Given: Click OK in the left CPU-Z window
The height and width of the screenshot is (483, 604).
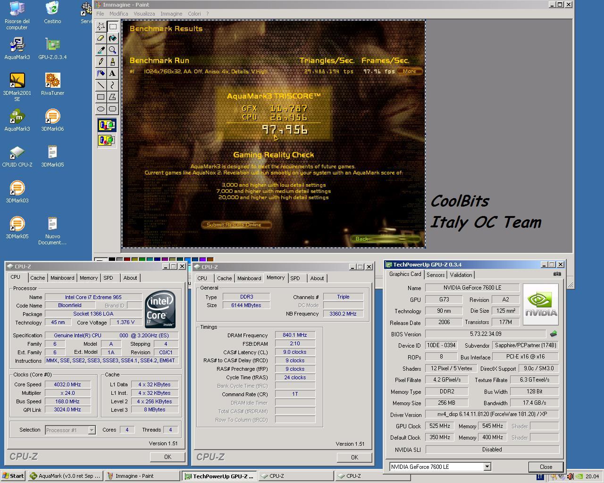Looking at the screenshot, I should (168, 457).
